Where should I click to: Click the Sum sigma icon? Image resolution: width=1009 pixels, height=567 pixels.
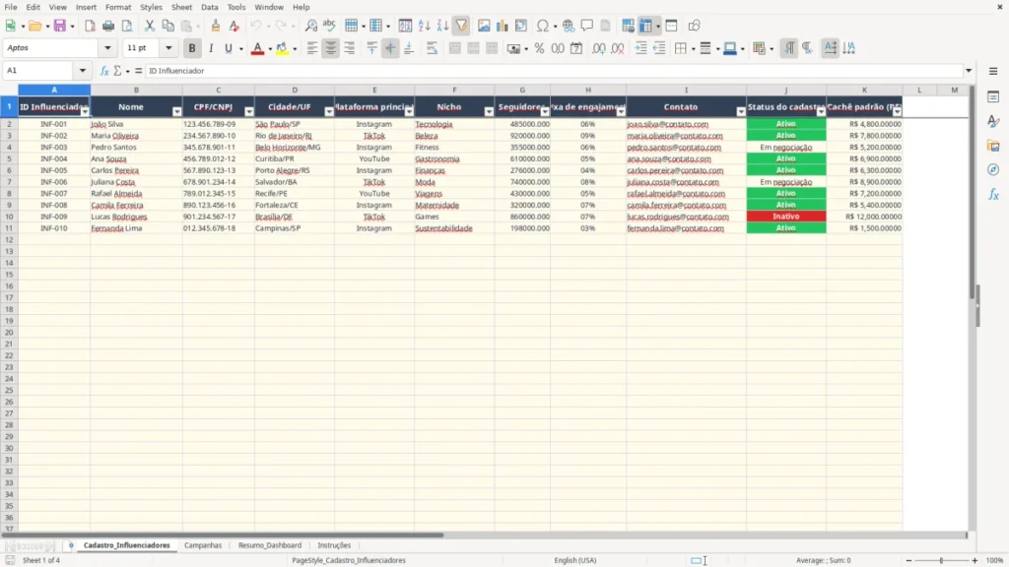tap(117, 71)
